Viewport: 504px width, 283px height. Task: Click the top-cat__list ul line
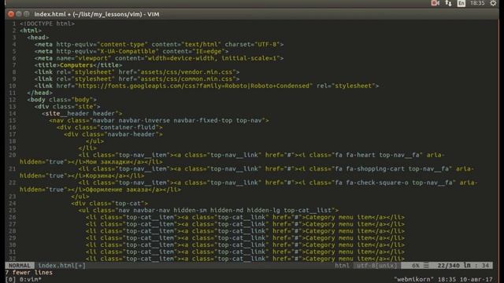point(208,211)
